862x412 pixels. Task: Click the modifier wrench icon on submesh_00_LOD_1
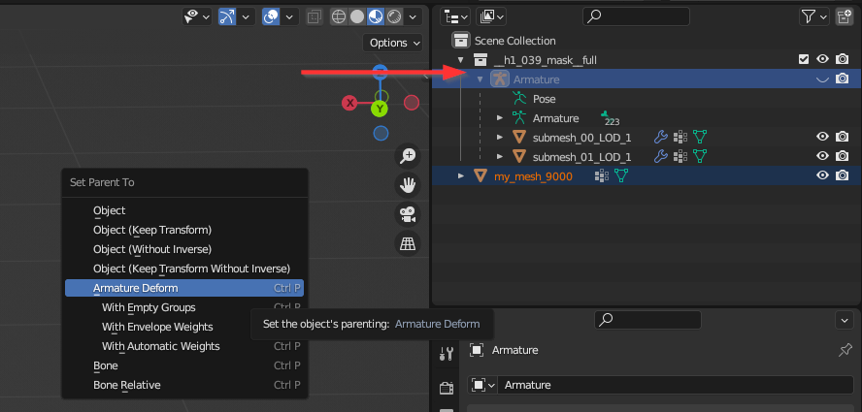pyautogui.click(x=661, y=138)
